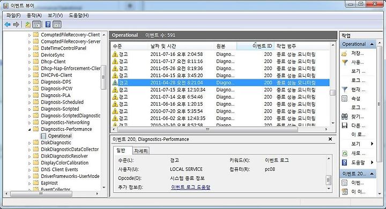Image resolution: width=386 pixels, height=209 pixels.
Task: Expand the DeviceSync tree node
Action: [29, 55]
